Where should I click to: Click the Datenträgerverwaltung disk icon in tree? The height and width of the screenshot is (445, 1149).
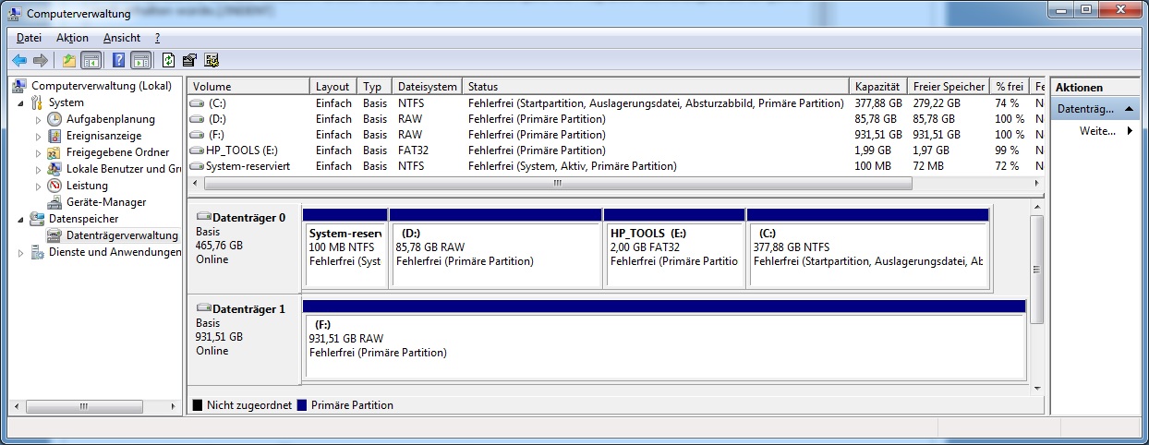point(54,235)
